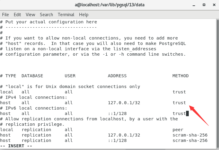Click trust on the local all line
219x150 pixels.
click(179, 92)
